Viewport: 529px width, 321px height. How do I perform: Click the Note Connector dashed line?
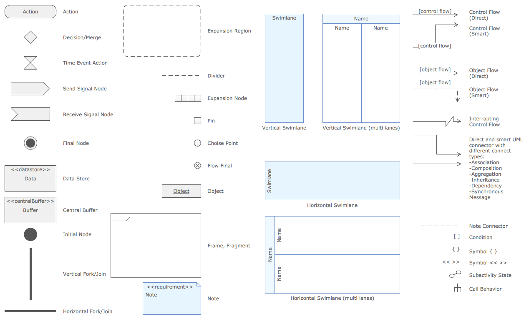coord(439,226)
